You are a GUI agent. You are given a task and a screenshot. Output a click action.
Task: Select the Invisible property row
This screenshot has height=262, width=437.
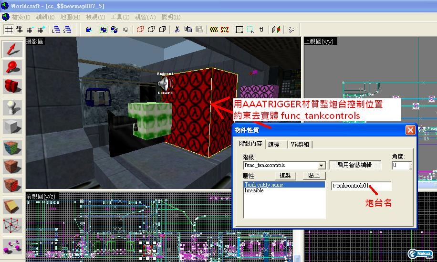tap(284, 190)
